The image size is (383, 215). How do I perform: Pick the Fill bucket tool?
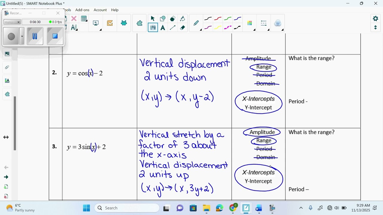[183, 19]
